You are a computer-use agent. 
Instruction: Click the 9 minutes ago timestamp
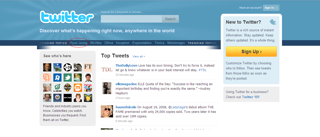(x=124, y=121)
